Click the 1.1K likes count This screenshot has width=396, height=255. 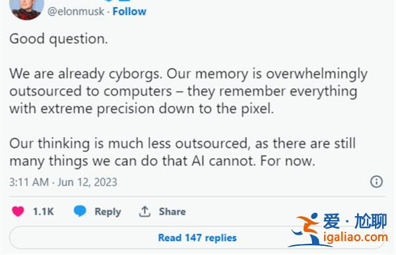(44, 212)
